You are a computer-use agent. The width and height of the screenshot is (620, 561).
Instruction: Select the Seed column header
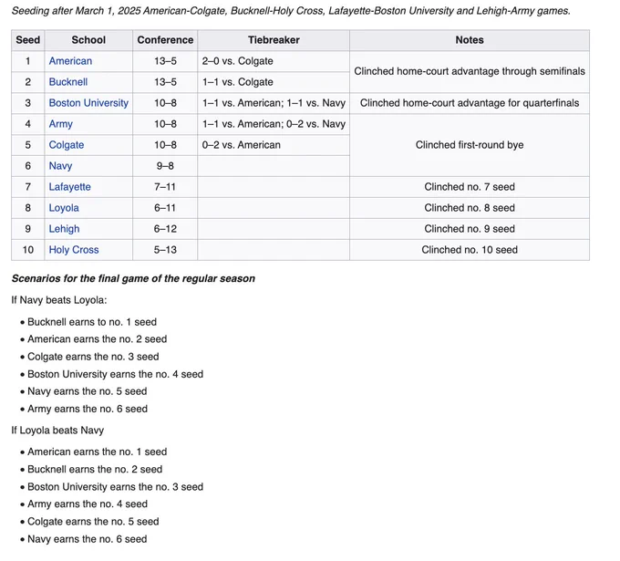click(x=27, y=40)
